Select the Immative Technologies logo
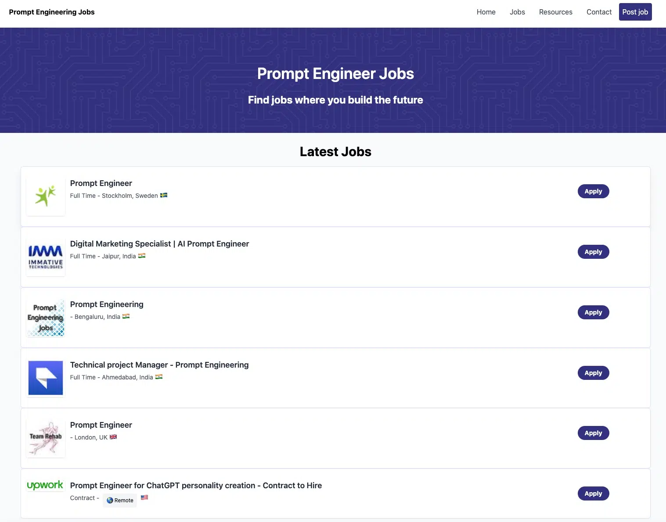The height and width of the screenshot is (522, 666). pyautogui.click(x=45, y=257)
